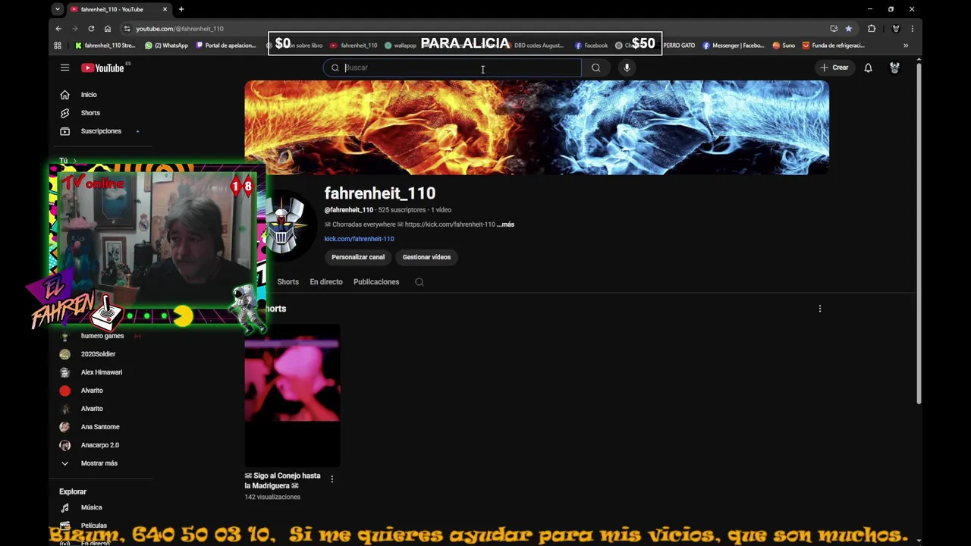This screenshot has height=546, width=971.
Task: Click the install app icon in address bar
Action: coord(834,29)
